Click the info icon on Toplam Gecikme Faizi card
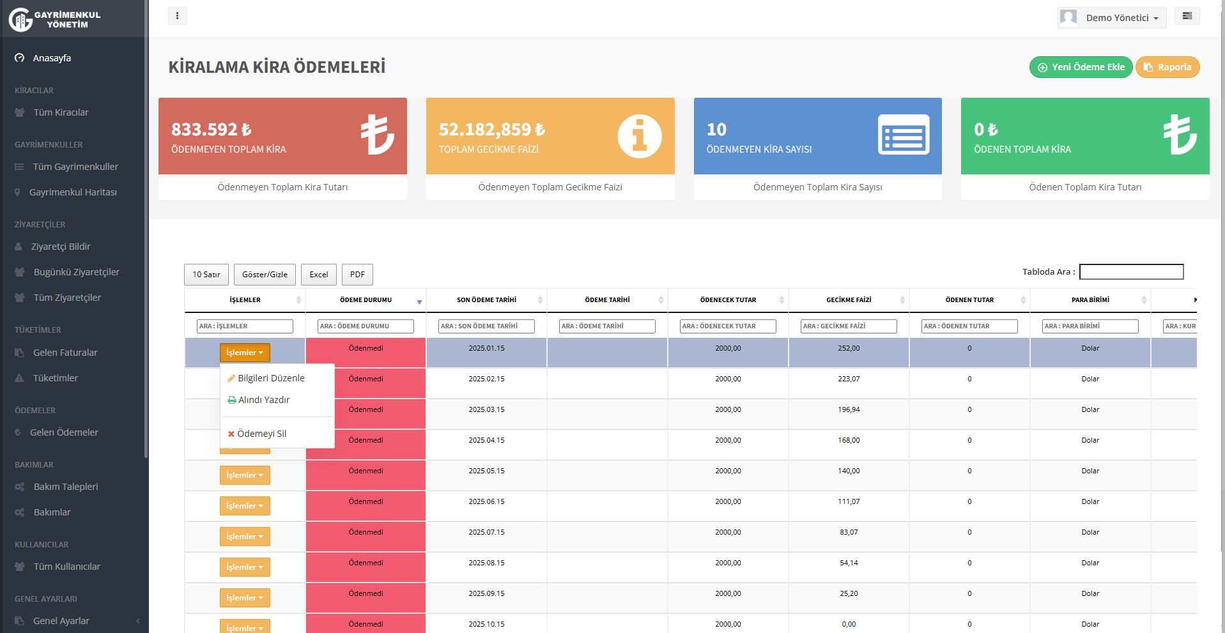 pyautogui.click(x=639, y=136)
